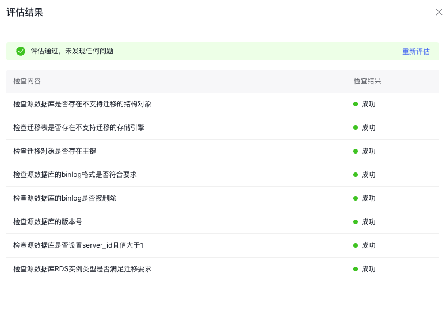This screenshot has height=330, width=446.
Task: Click 成功 result for 主键 check
Action: (368, 151)
